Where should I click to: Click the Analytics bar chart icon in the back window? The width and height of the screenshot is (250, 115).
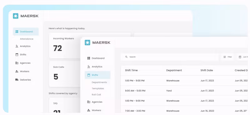(17, 46)
